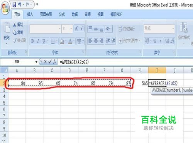Open 视图 View tab
The image size is (193, 143).
(100, 14)
